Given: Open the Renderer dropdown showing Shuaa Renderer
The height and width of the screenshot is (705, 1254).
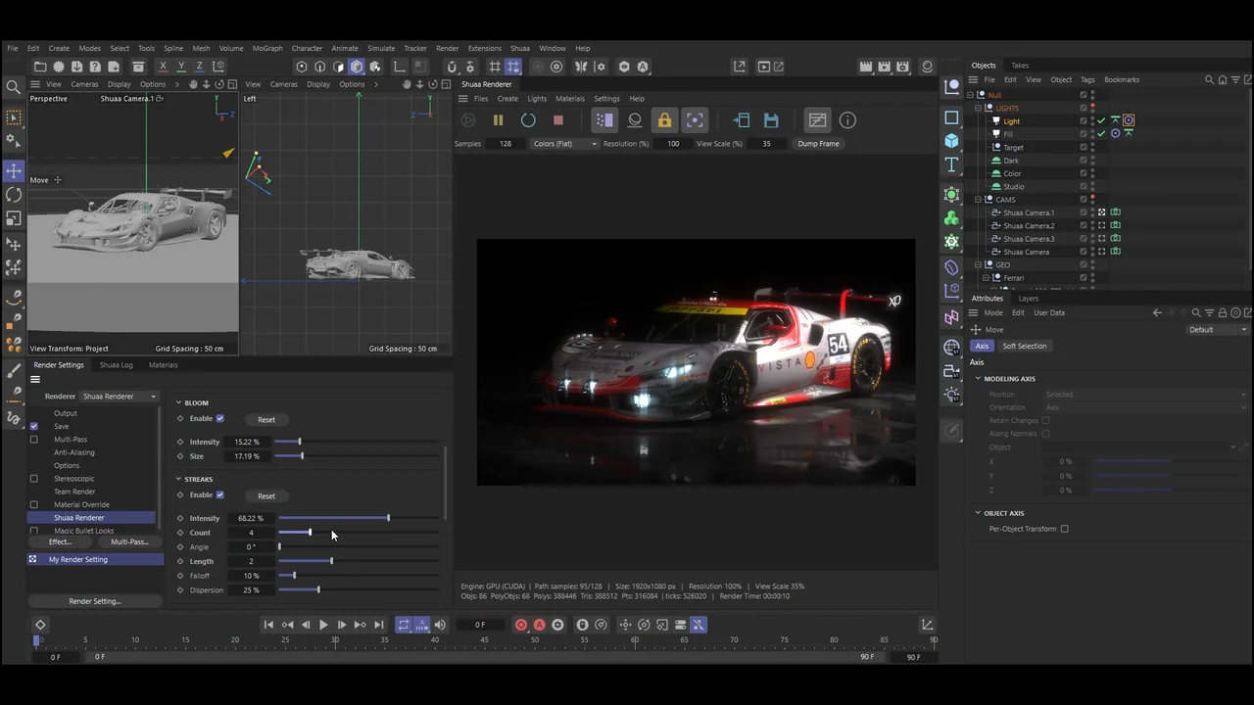Looking at the screenshot, I should [119, 397].
